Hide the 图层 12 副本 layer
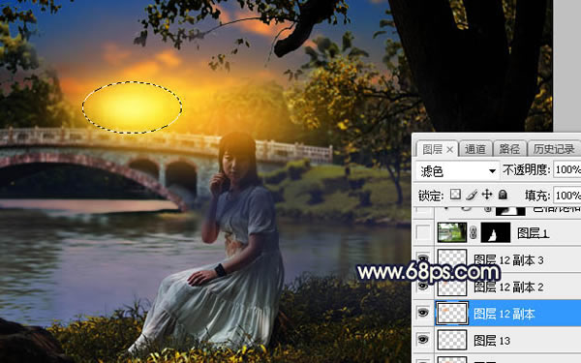 tap(423, 313)
